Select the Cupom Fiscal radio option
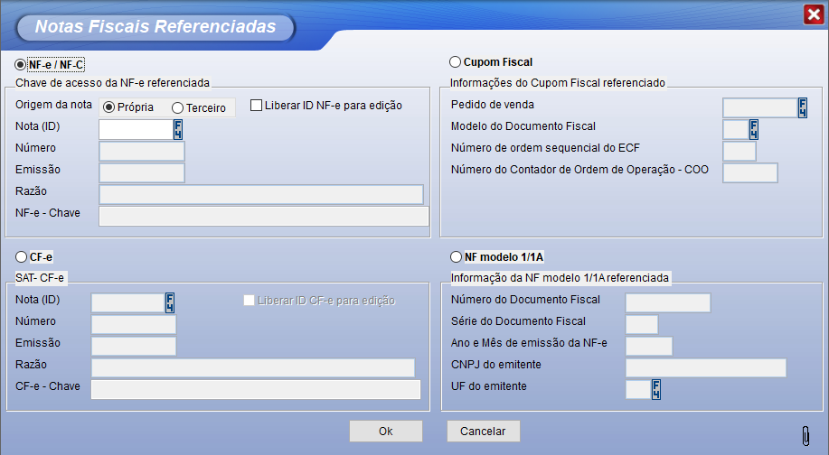This screenshot has height=455, width=829. coord(456,62)
